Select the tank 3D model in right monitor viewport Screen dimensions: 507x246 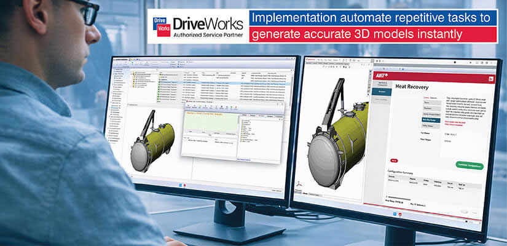click(x=337, y=143)
